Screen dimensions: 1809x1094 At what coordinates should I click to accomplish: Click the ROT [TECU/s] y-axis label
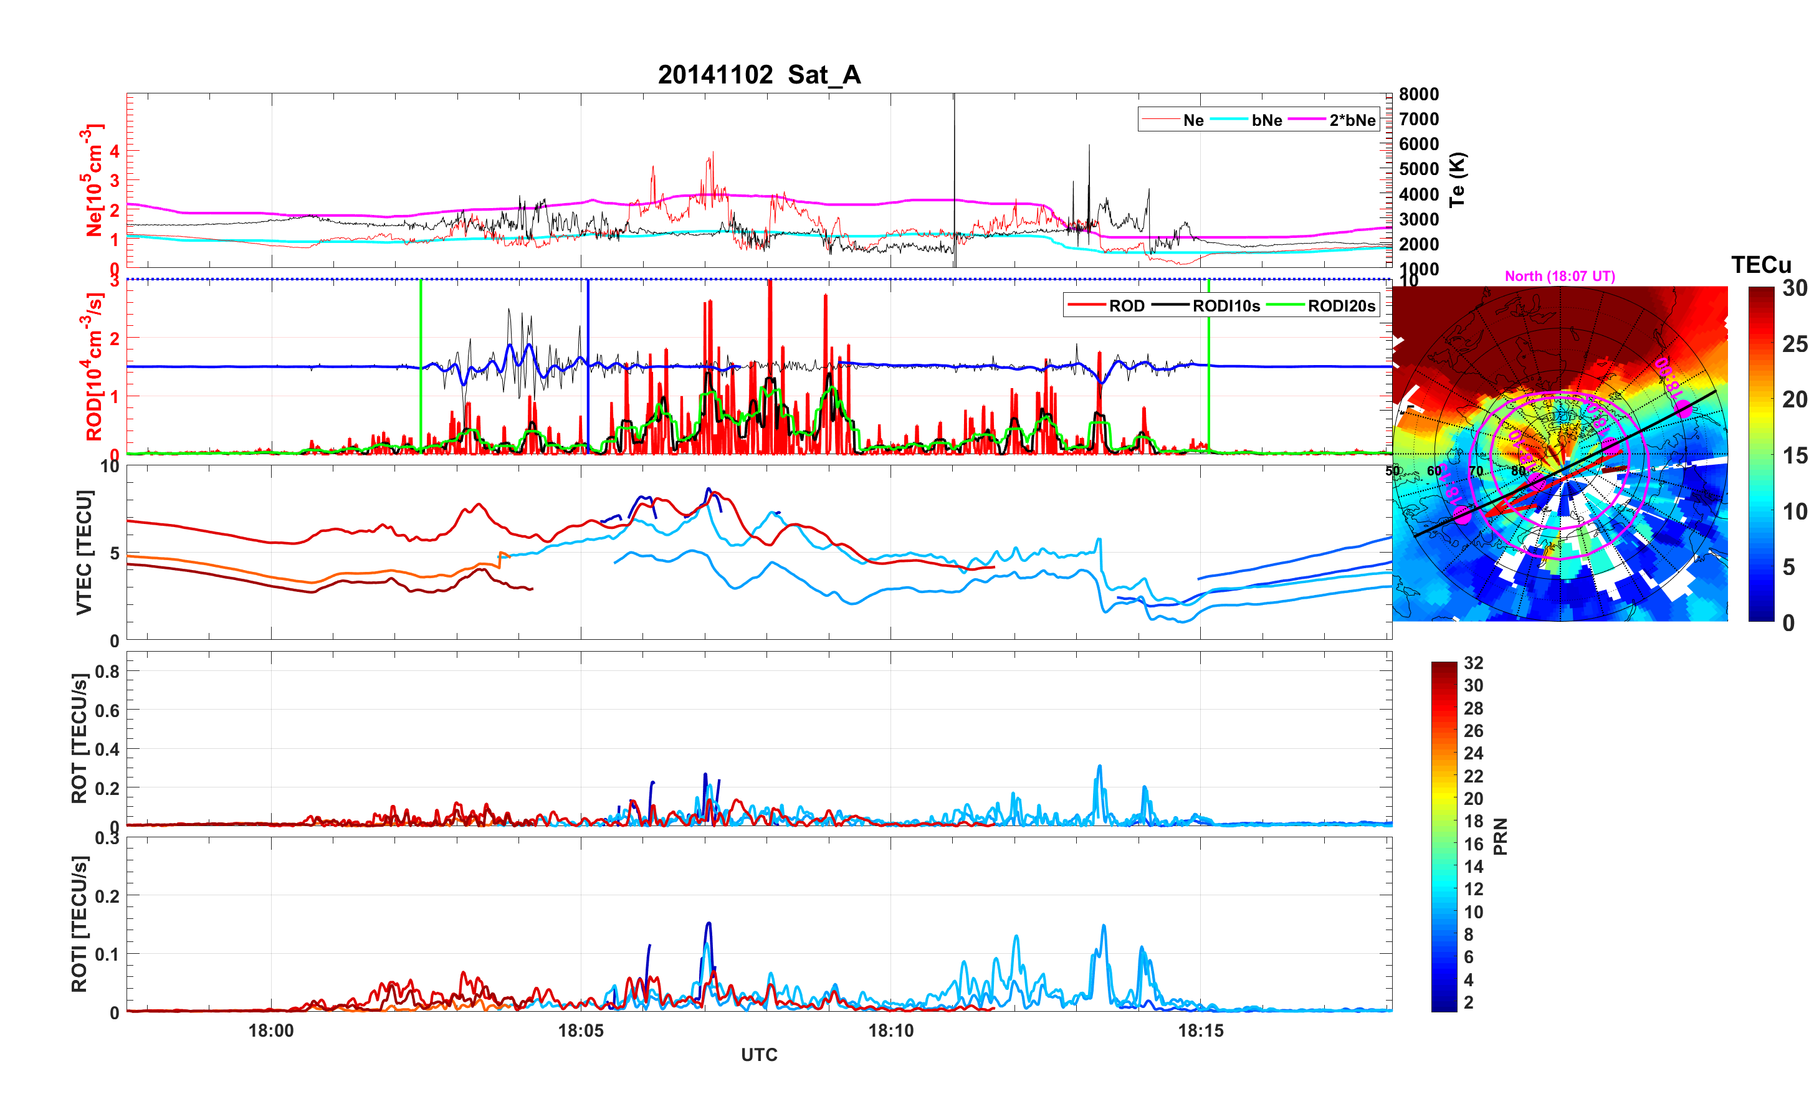tap(79, 738)
